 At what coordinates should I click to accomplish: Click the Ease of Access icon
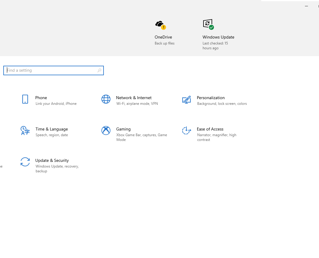186,130
